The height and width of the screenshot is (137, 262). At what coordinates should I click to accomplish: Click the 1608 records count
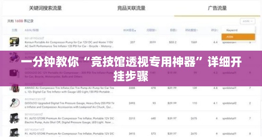[19, 21]
